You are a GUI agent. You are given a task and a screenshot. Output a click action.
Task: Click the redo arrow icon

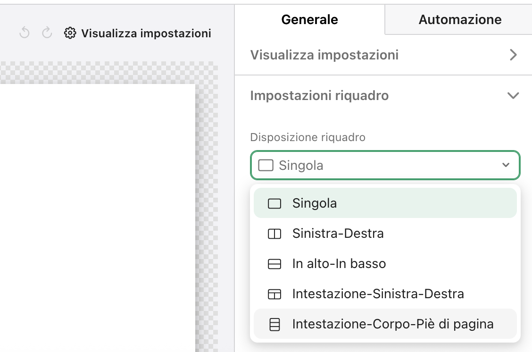click(46, 33)
